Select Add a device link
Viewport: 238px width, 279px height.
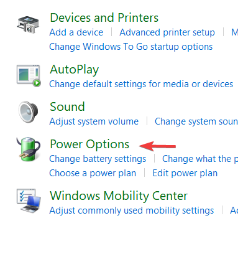pyautogui.click(x=76, y=32)
